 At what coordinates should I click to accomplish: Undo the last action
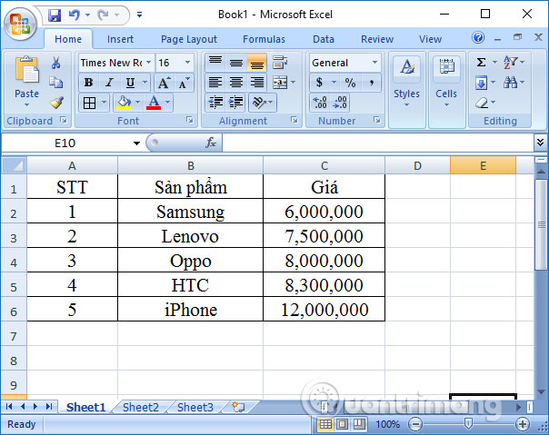point(75,15)
